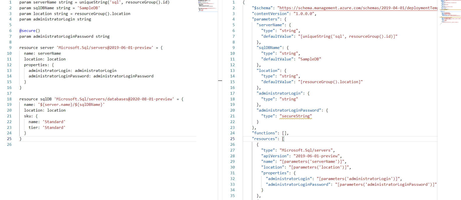Click tier: 'Standard' in sku block
Viewport: 461px width, 200px height.
[47, 128]
